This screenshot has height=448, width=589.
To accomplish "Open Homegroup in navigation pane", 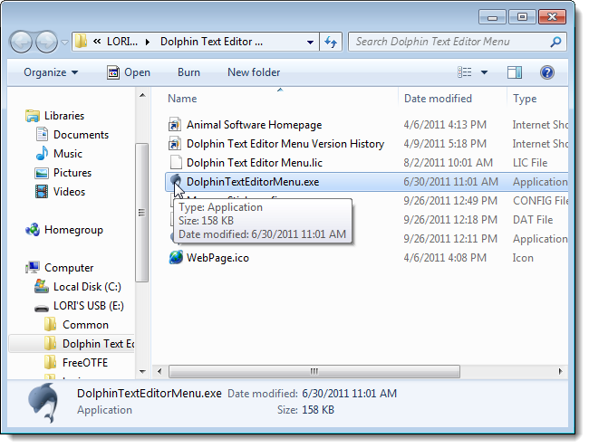I will coord(73,230).
